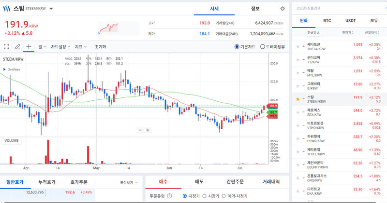The width and height of the screenshot is (387, 203).
Task: Sort list by 전일대비 column
Action: click(372, 32)
